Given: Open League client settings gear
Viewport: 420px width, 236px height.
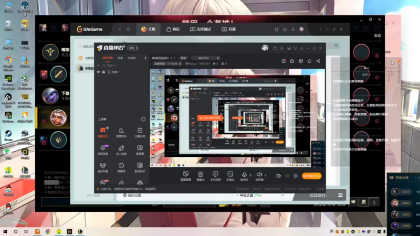Looking at the screenshot, I should pos(371,19).
